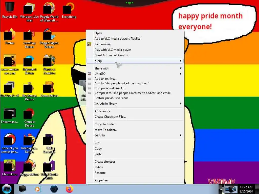The width and height of the screenshot is (259, 194).
Task: Open Plants vs Zombies desktop icon
Action: point(49,64)
